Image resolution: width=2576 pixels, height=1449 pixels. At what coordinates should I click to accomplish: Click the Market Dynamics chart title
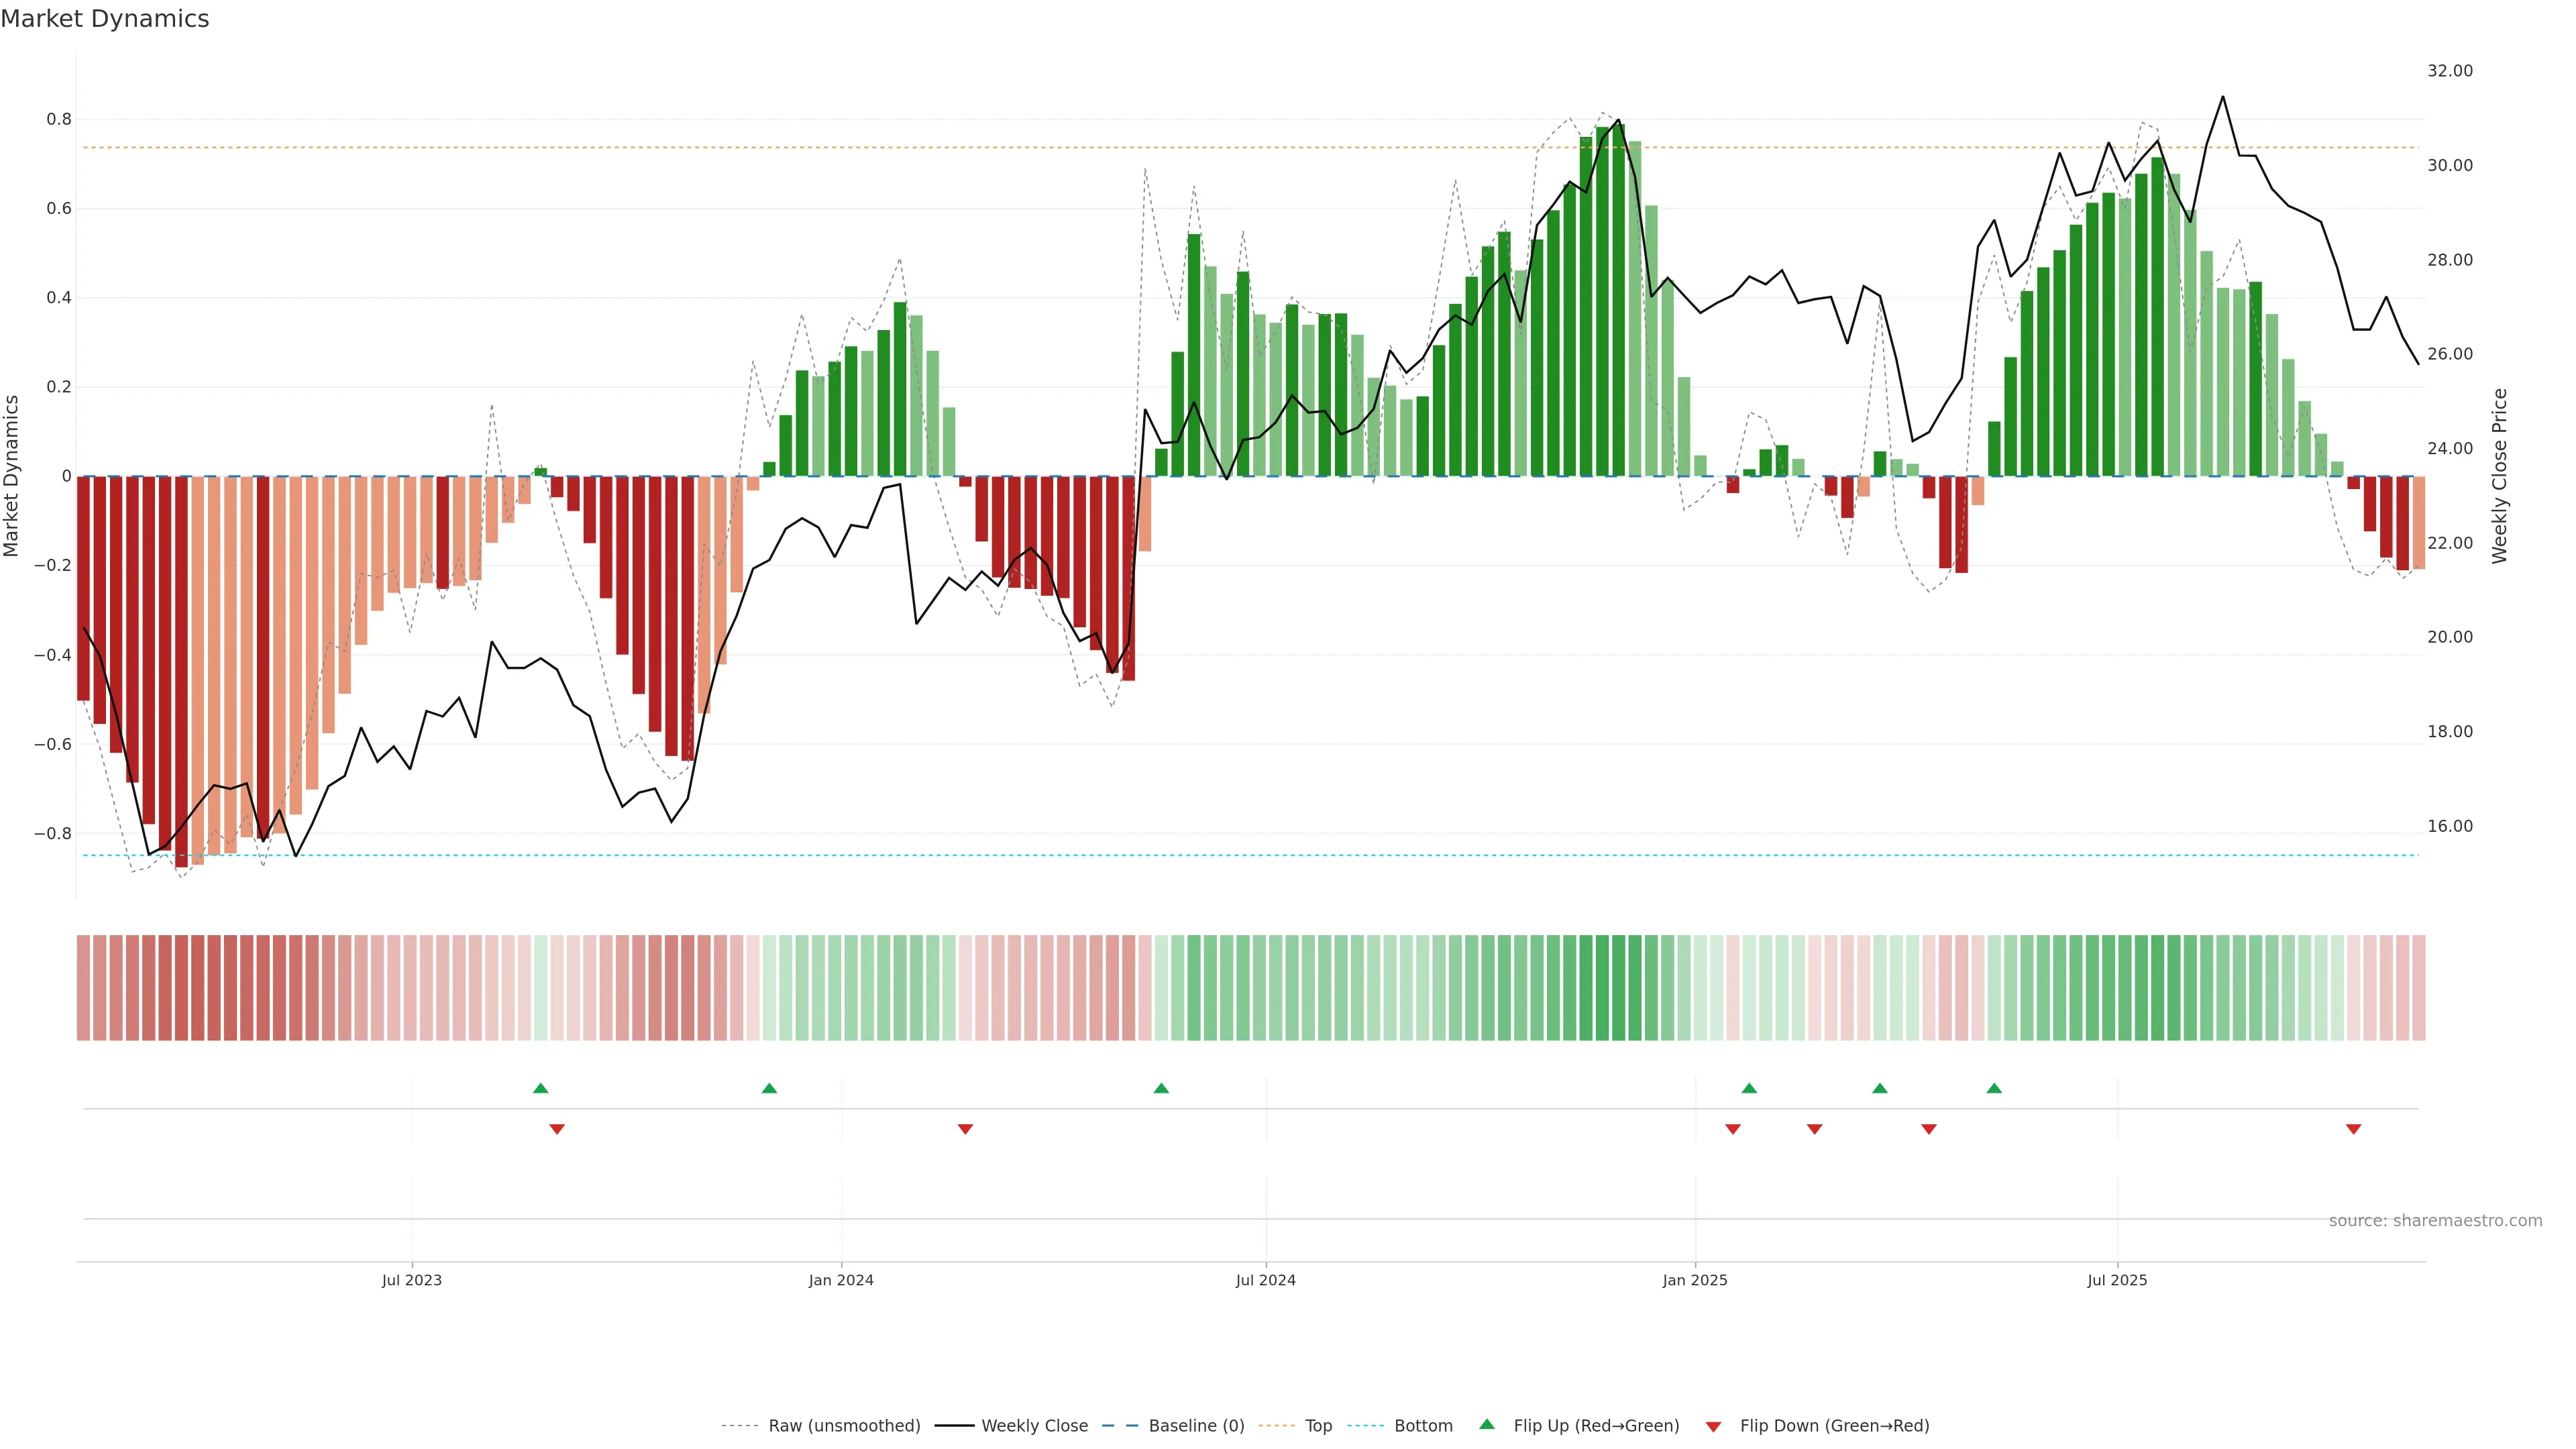(x=105, y=19)
